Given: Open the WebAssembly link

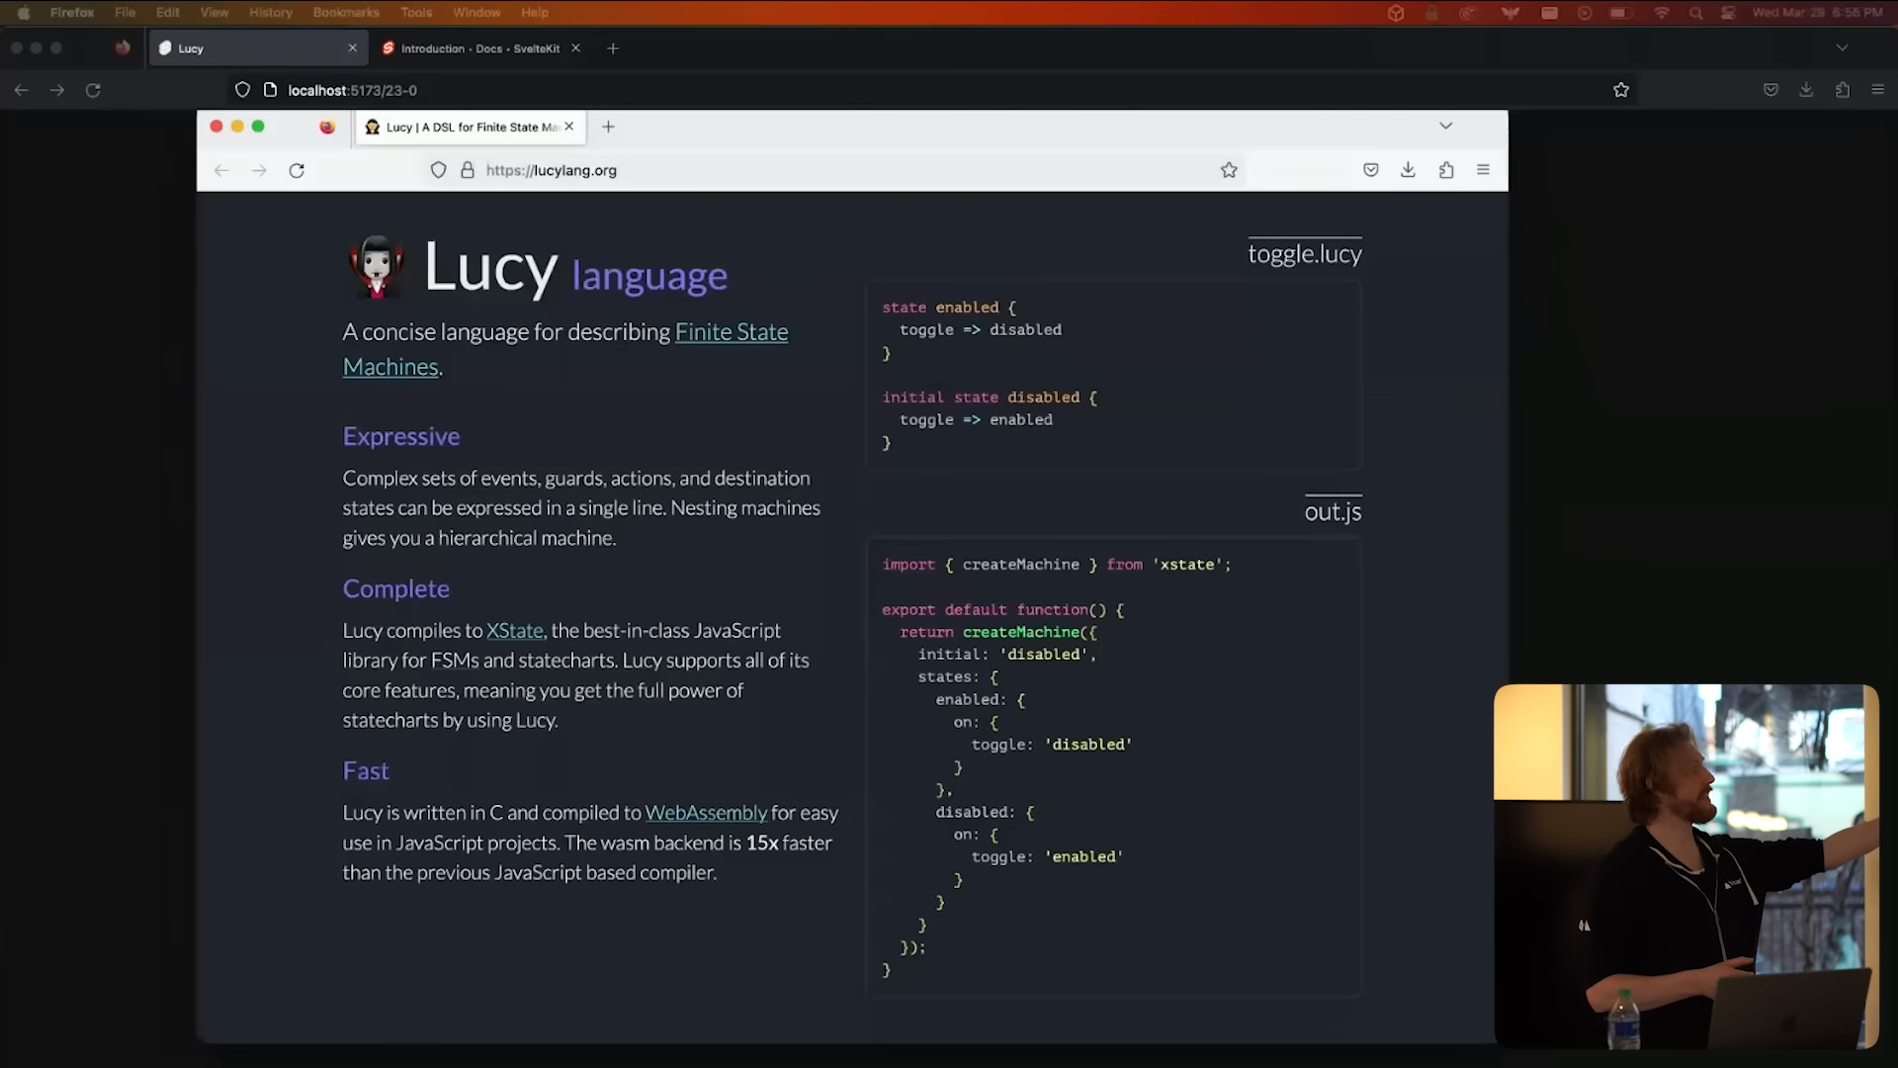Looking at the screenshot, I should tap(706, 813).
